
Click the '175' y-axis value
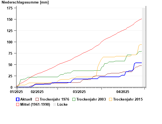[10, 8]
